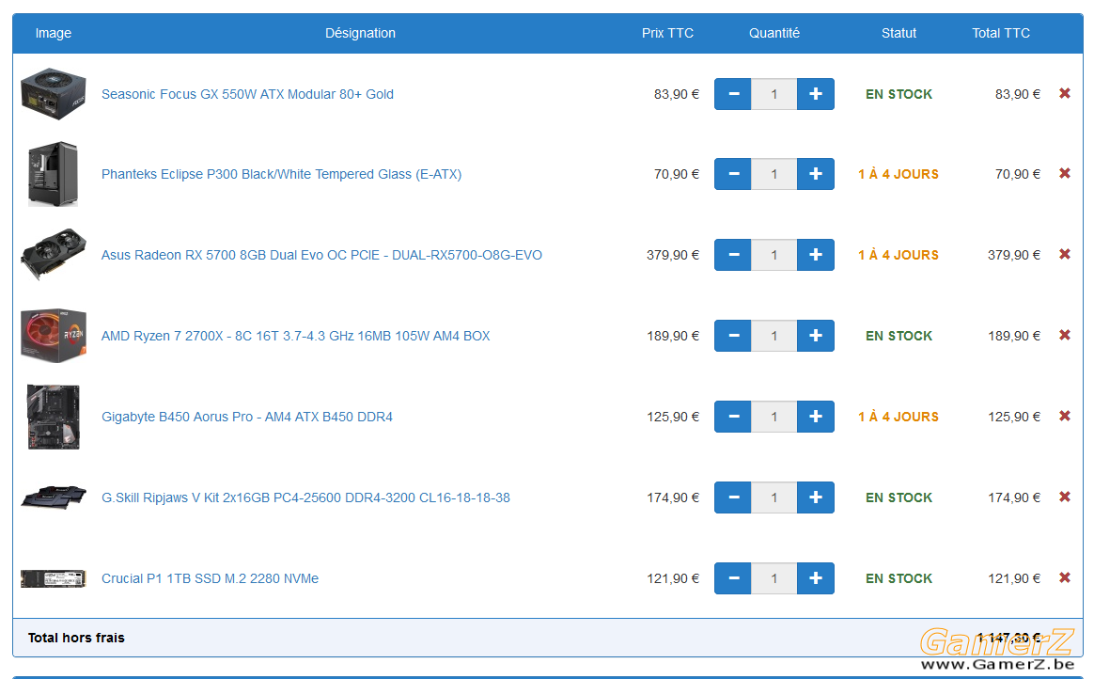Click the Phanteks case thumbnail
This screenshot has width=1094, height=679.
[x=53, y=175]
